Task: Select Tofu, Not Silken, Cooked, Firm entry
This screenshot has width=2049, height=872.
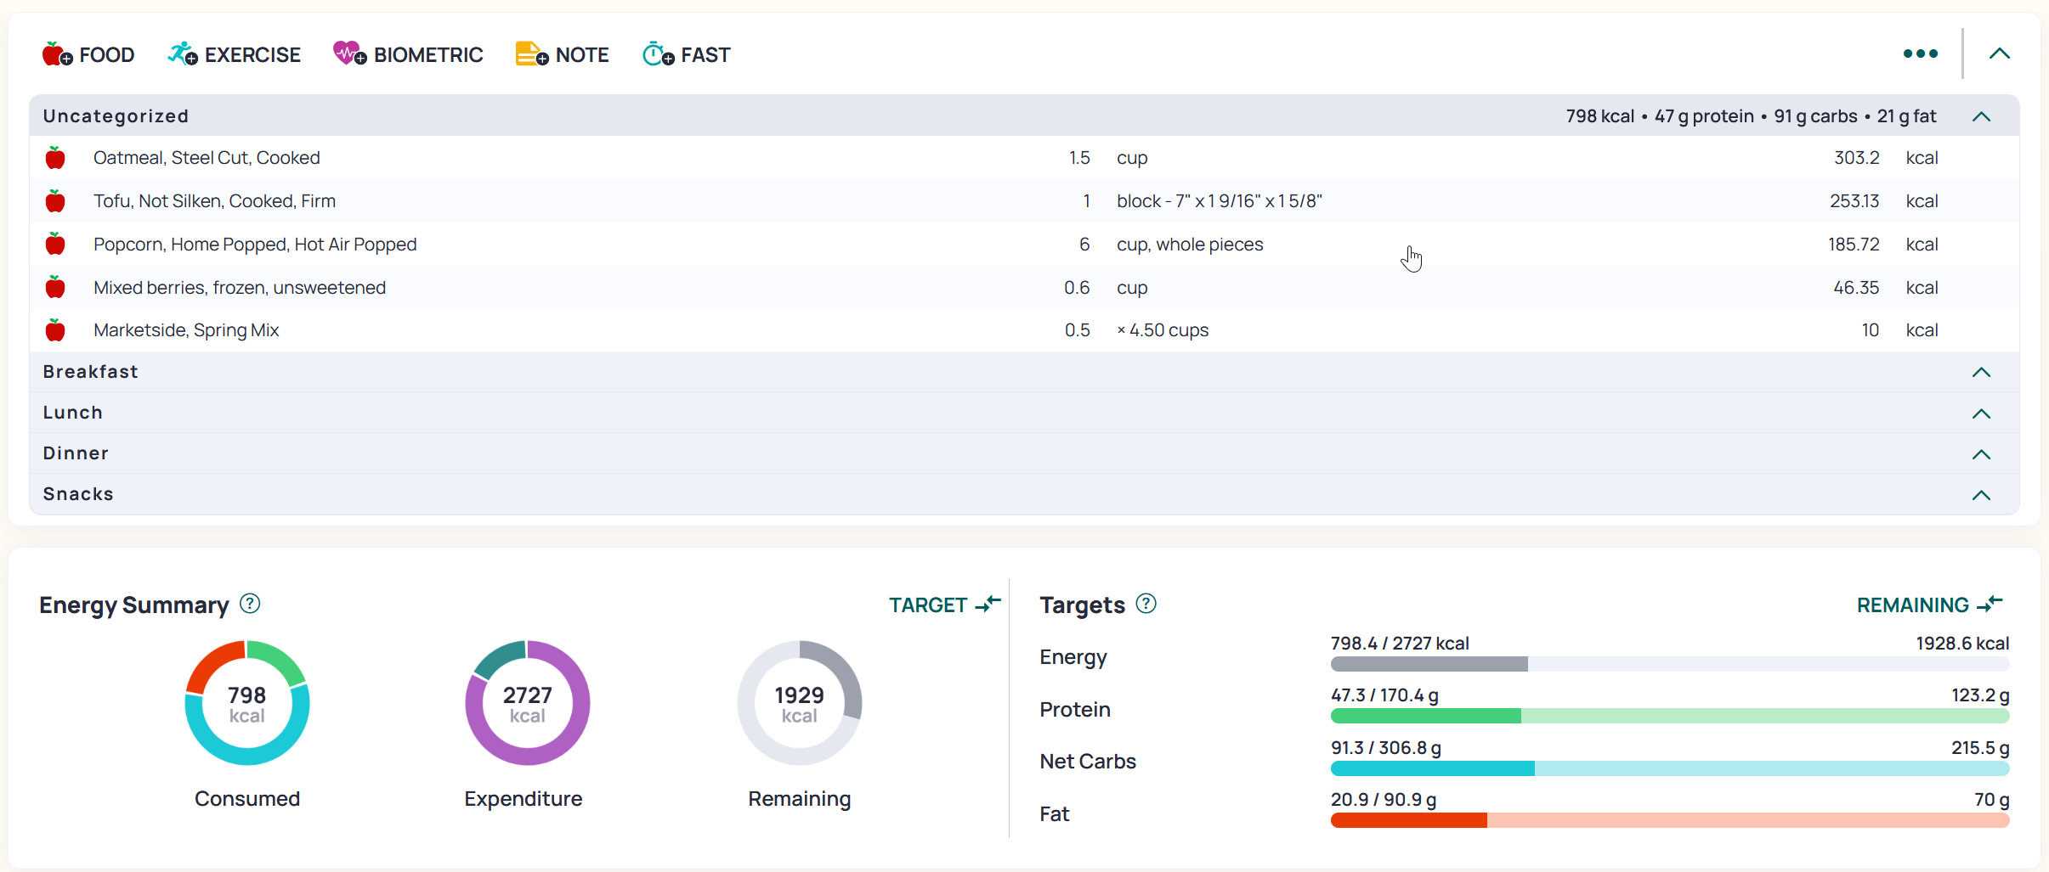Action: tap(1024, 201)
